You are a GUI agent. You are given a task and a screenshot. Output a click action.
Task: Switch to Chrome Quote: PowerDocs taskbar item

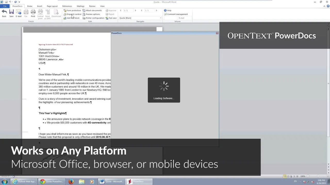pyautogui.click(x=52, y=182)
